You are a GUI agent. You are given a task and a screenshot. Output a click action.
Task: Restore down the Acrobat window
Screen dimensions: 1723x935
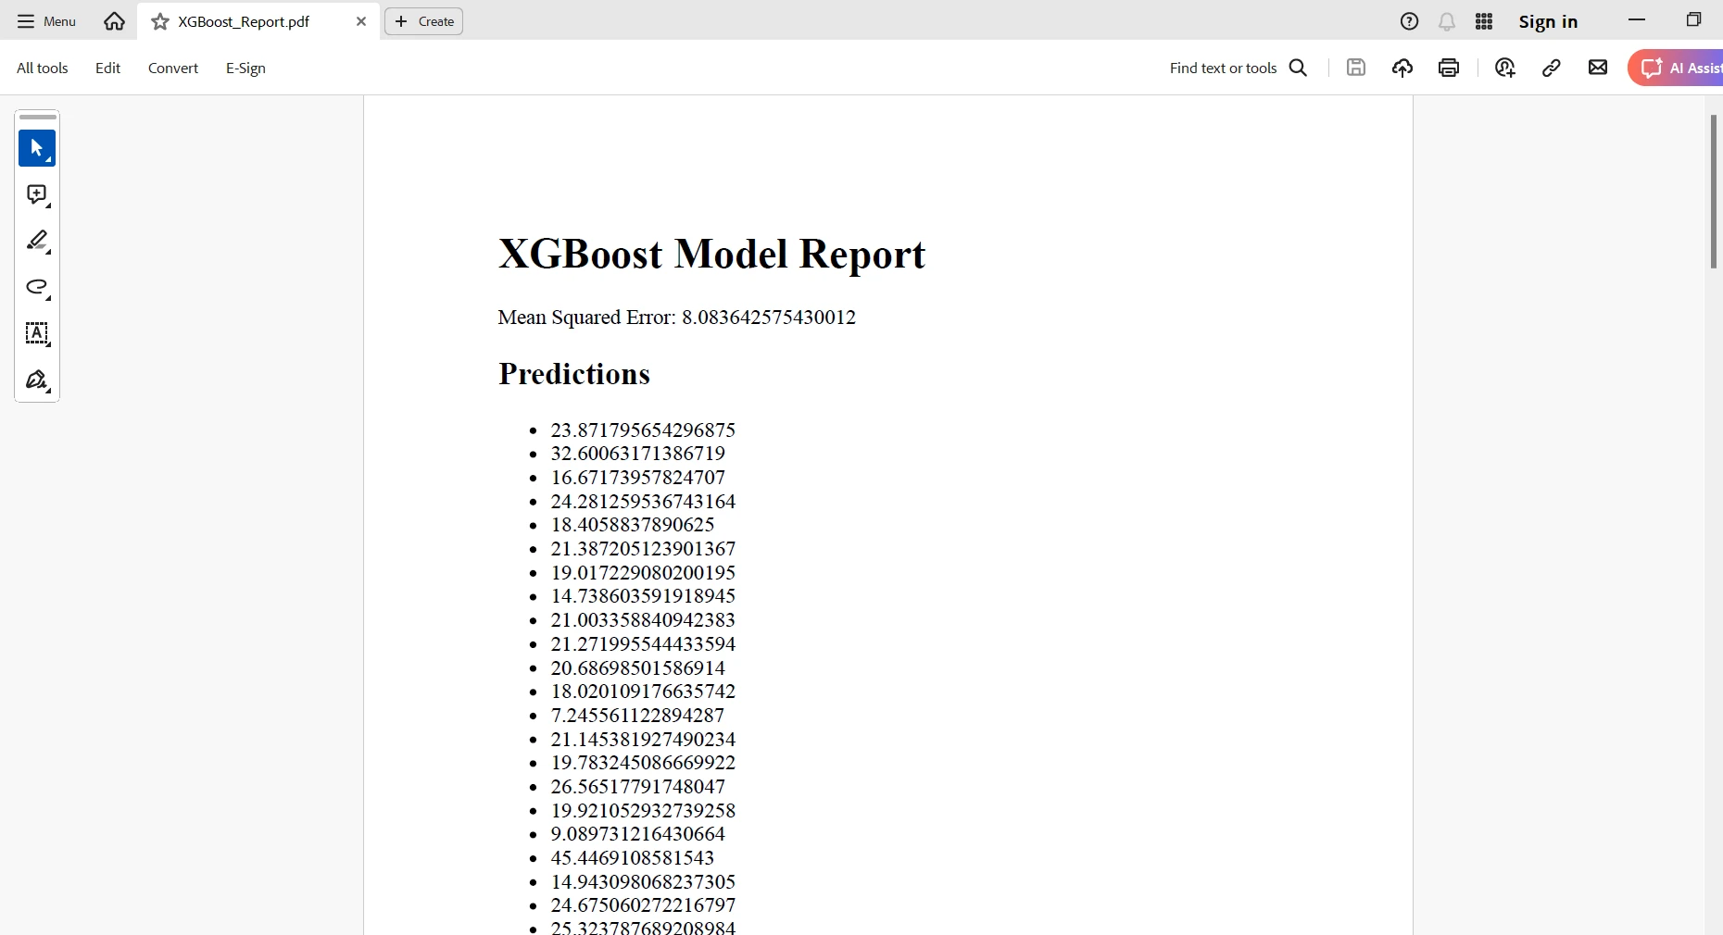pos(1693,19)
